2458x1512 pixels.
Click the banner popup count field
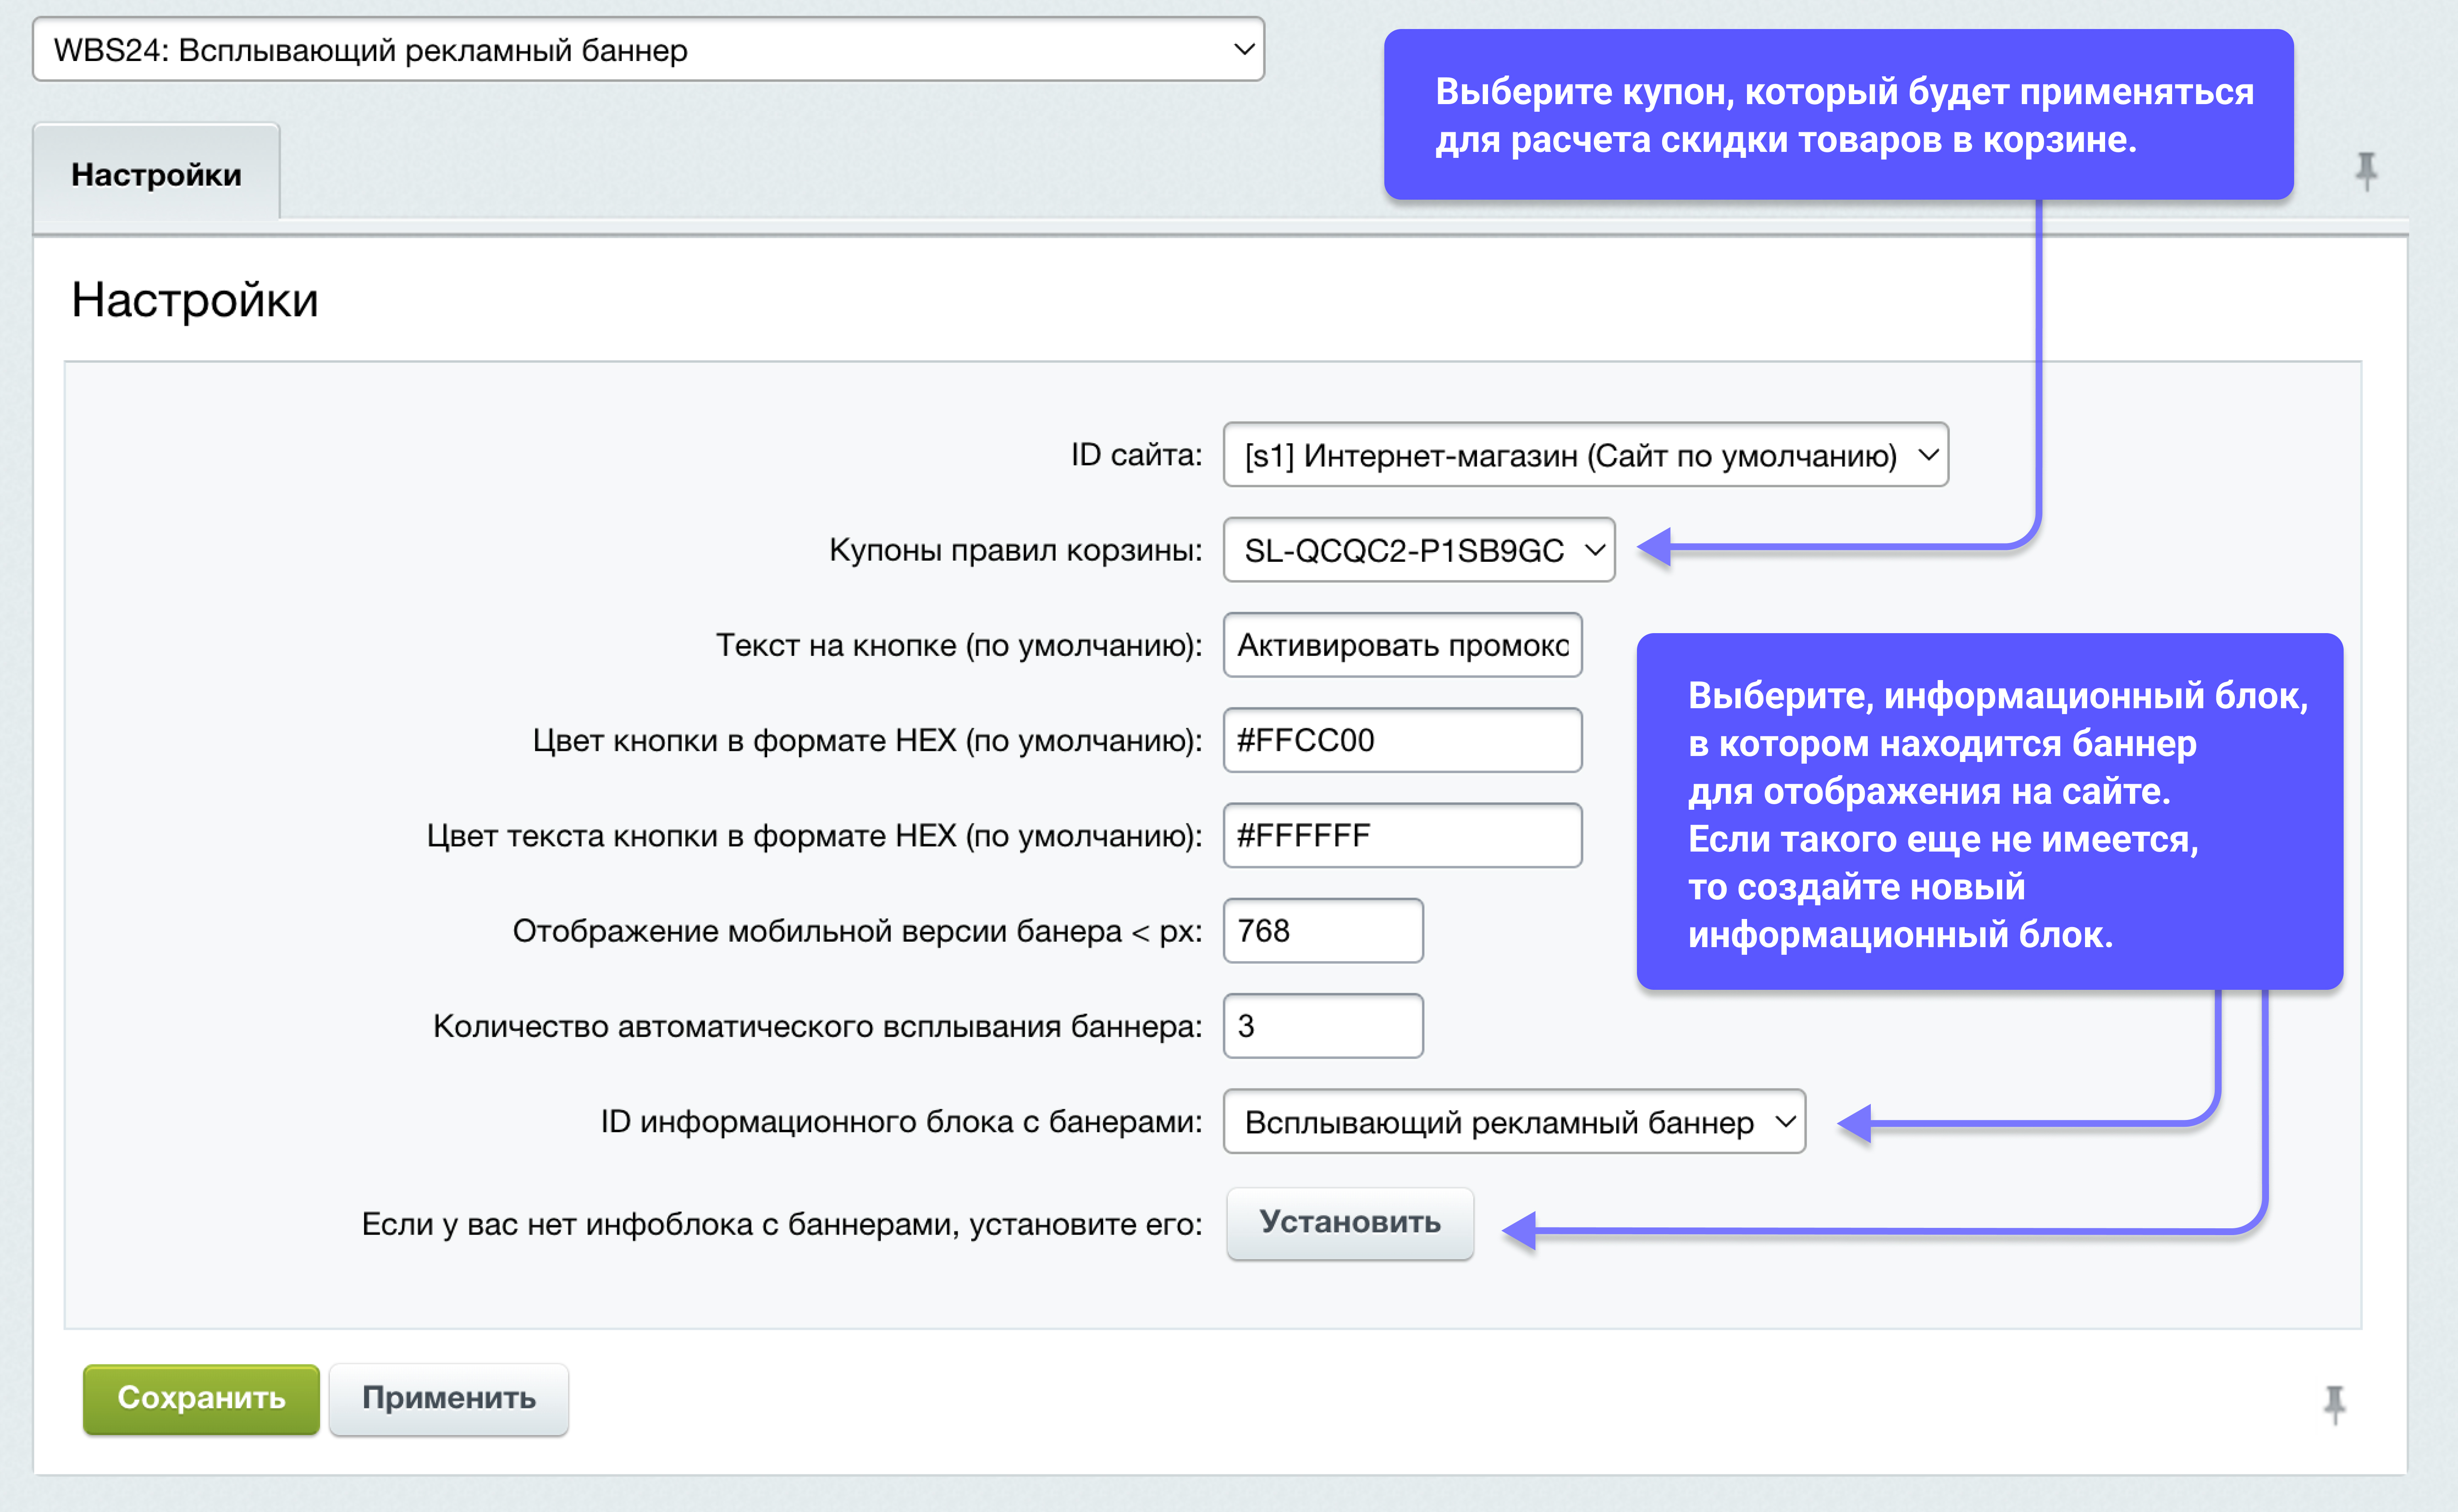pos(1322,1026)
